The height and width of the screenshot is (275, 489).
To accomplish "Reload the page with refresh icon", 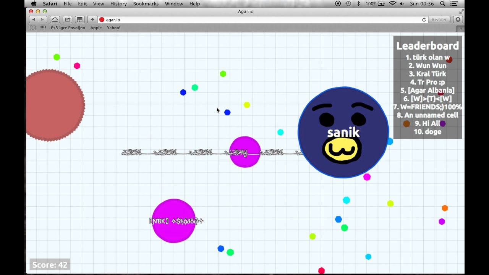I will (424, 19).
